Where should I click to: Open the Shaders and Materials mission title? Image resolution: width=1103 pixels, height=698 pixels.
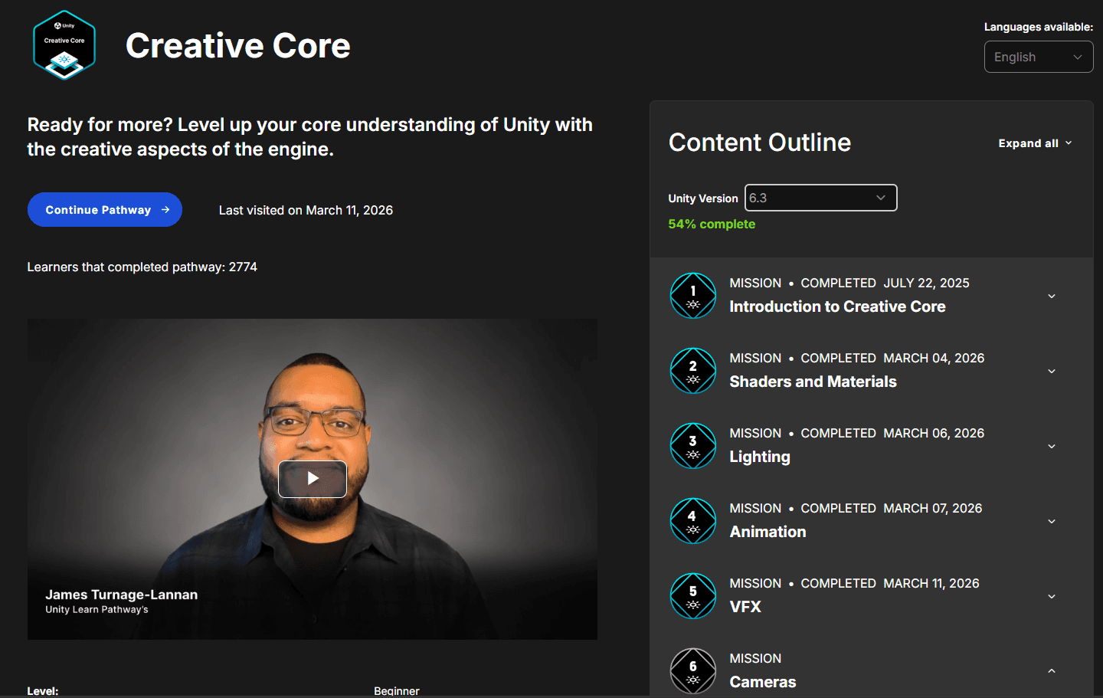pyautogui.click(x=813, y=382)
